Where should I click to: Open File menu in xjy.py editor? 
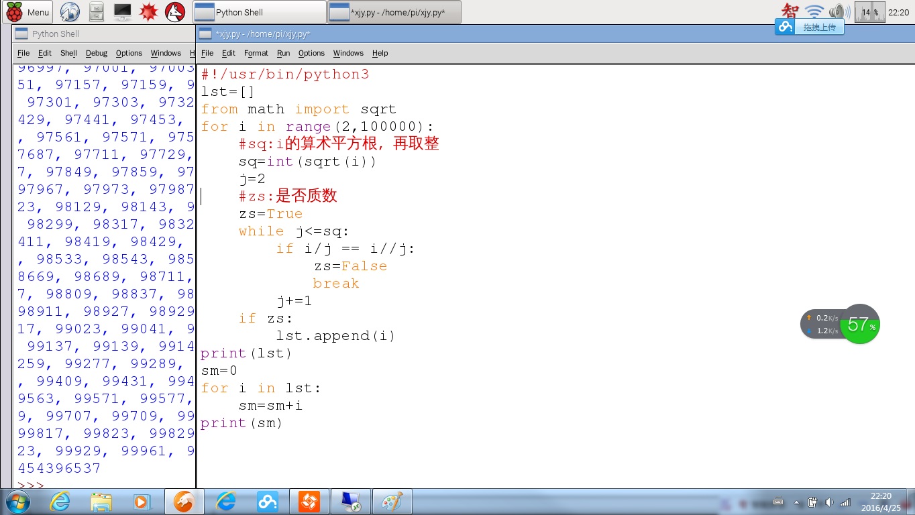coord(207,53)
